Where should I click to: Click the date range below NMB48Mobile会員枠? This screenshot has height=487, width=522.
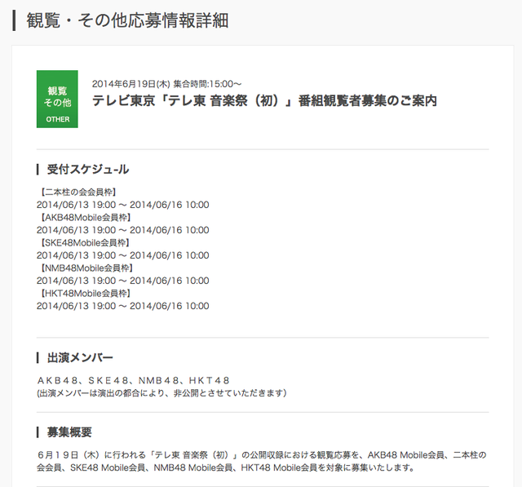tap(123, 281)
